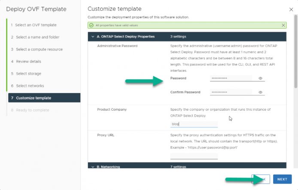This screenshot has width=298, height=190.
Task: Click the empty Proxy URL input field
Action: (194, 156)
